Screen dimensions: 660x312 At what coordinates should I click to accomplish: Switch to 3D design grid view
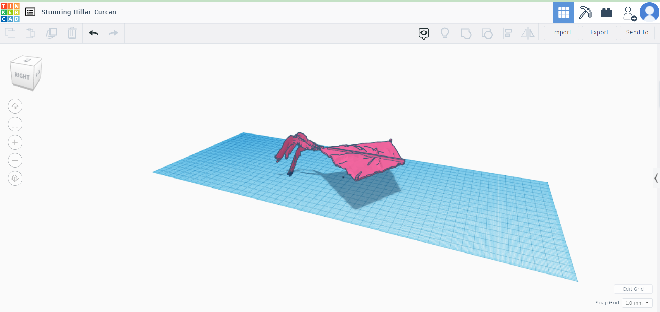pyautogui.click(x=563, y=12)
